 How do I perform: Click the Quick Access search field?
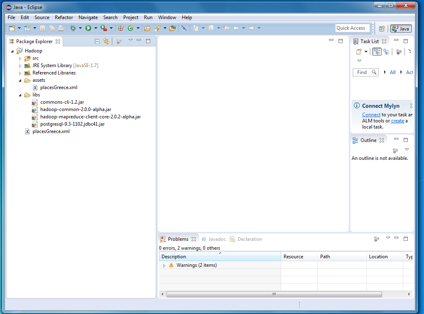tap(352, 28)
